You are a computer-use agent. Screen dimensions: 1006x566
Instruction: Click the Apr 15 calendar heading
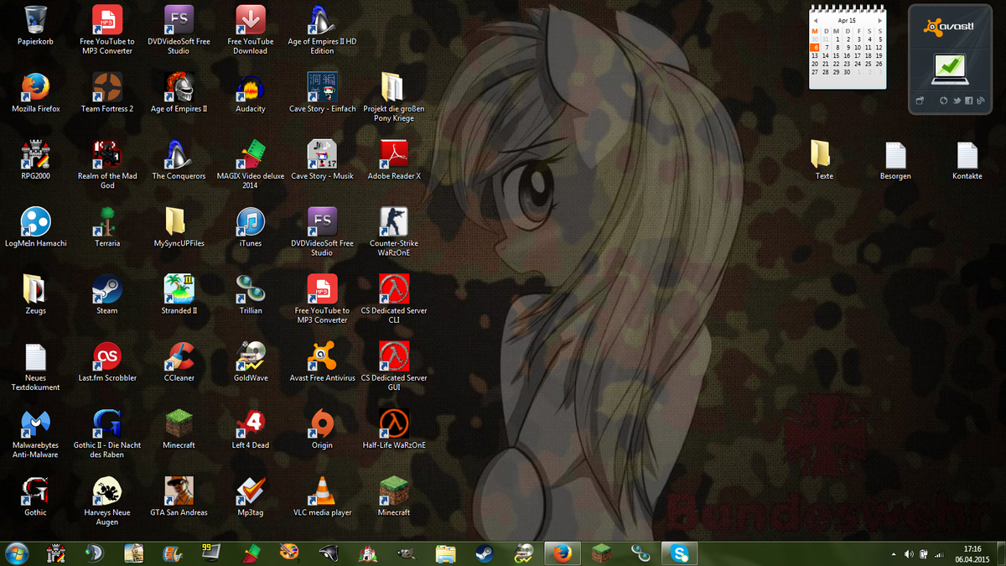click(847, 20)
